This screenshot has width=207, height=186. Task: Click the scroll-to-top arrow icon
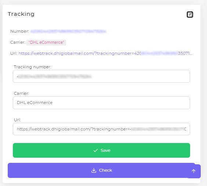point(193,171)
